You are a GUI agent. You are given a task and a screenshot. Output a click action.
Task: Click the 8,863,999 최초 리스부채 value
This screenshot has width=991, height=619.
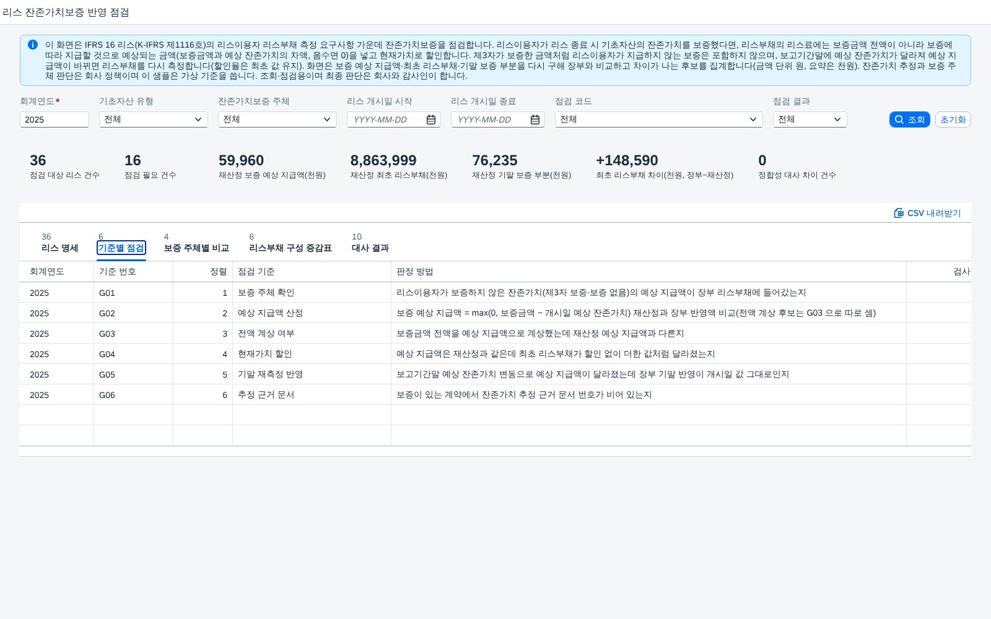[x=383, y=160]
